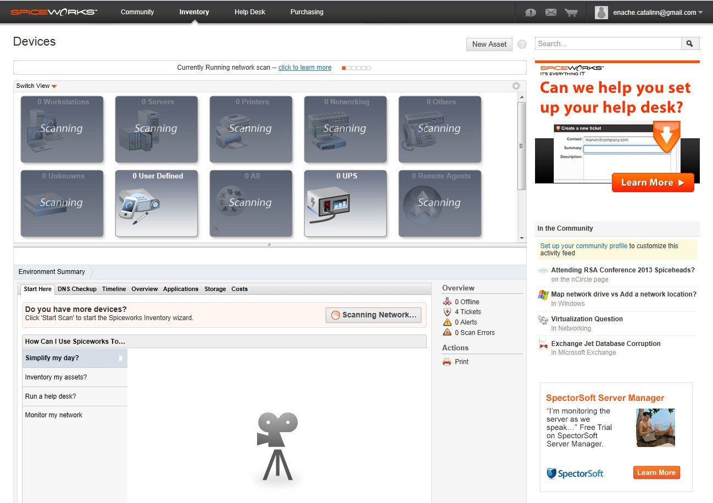Open the Printers device group tile

click(x=251, y=130)
